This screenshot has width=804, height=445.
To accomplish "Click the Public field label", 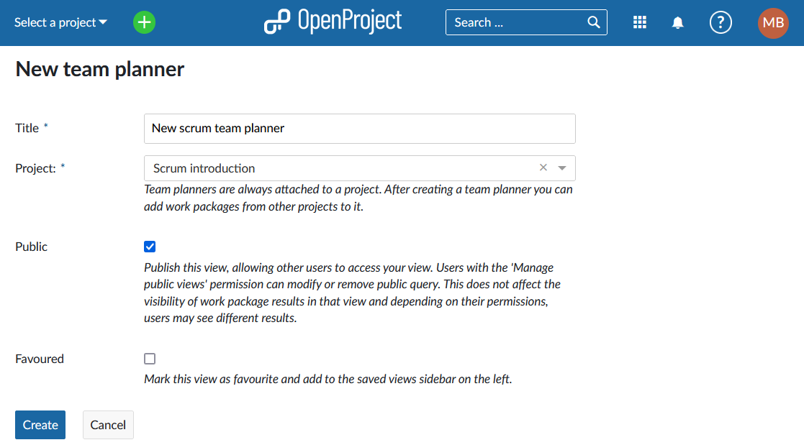I will pyautogui.click(x=32, y=247).
